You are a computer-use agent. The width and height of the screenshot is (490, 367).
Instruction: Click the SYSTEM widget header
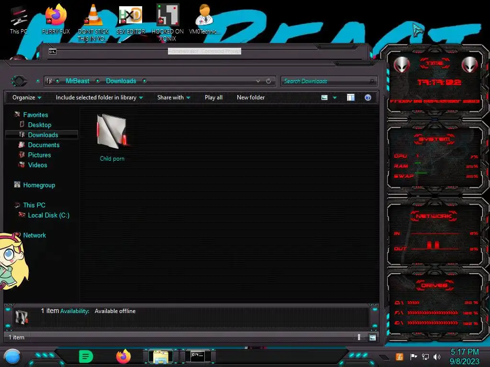434,139
